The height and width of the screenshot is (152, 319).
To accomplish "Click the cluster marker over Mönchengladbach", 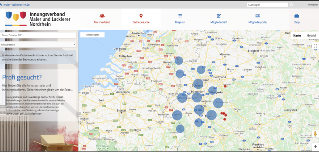I will (182, 98).
